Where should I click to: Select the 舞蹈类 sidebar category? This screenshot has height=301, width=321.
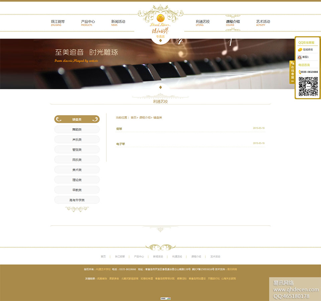coord(77,130)
